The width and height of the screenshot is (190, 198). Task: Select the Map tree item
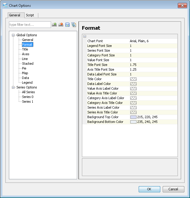click(x=25, y=73)
